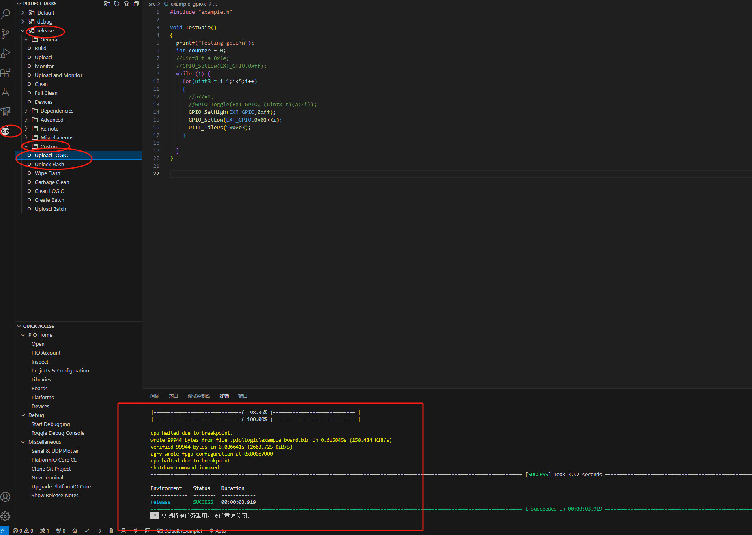Open Serial & UDP Plotter
752x535 pixels.
[55, 451]
